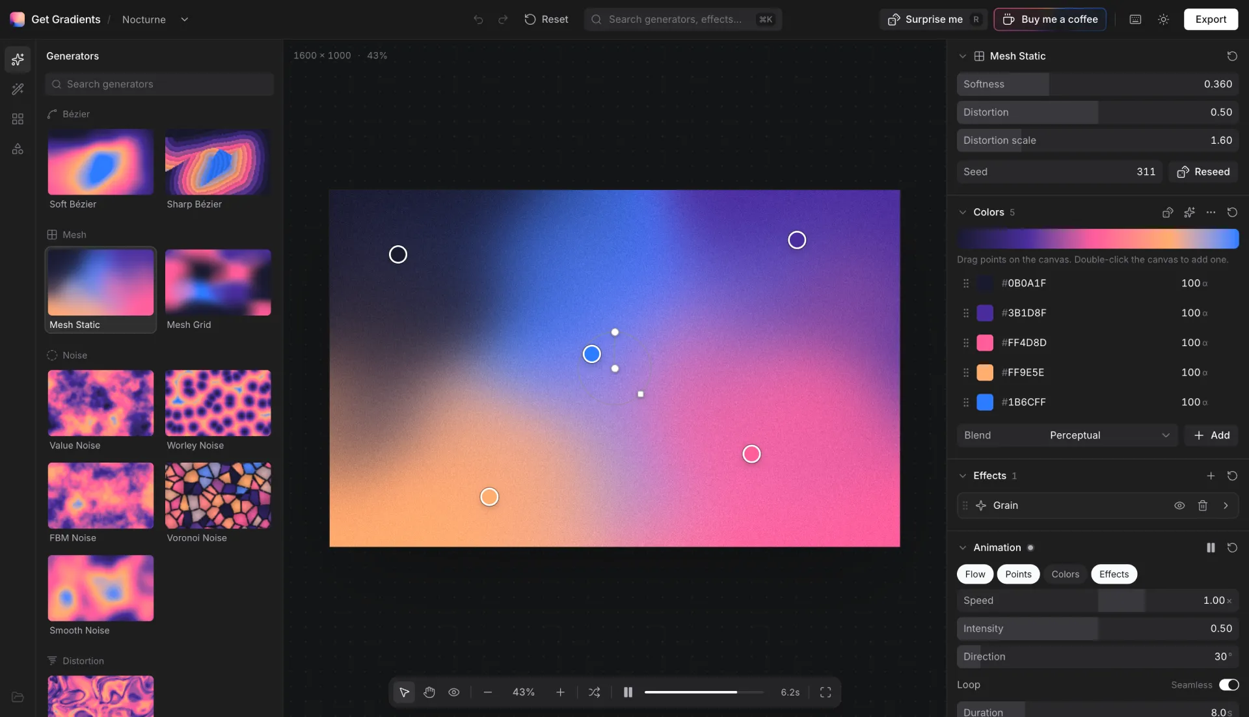Click the Export button
Viewport: 1249px width, 717px height.
[1211, 20]
